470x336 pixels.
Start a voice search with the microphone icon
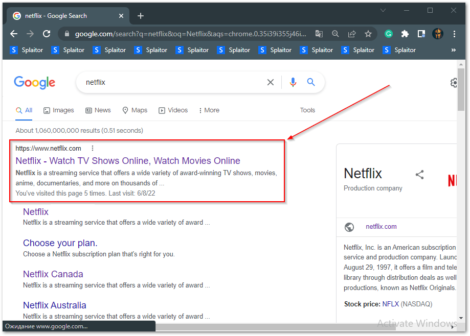coord(293,82)
